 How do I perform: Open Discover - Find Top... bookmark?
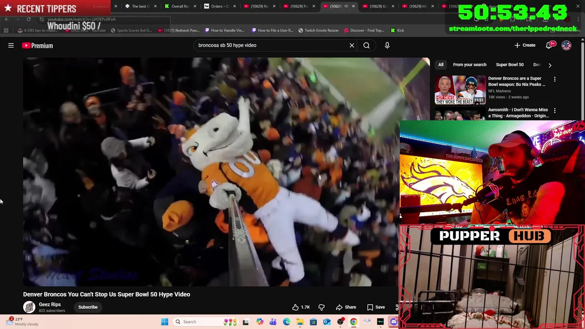[x=363, y=30]
